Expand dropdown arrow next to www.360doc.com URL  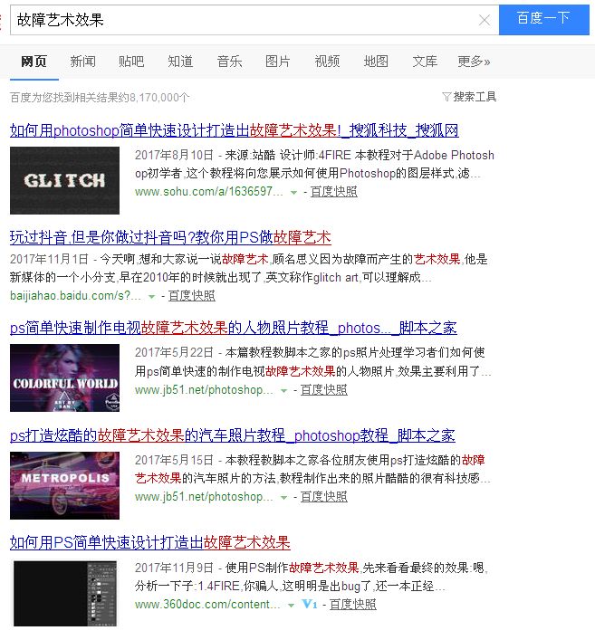pos(291,606)
